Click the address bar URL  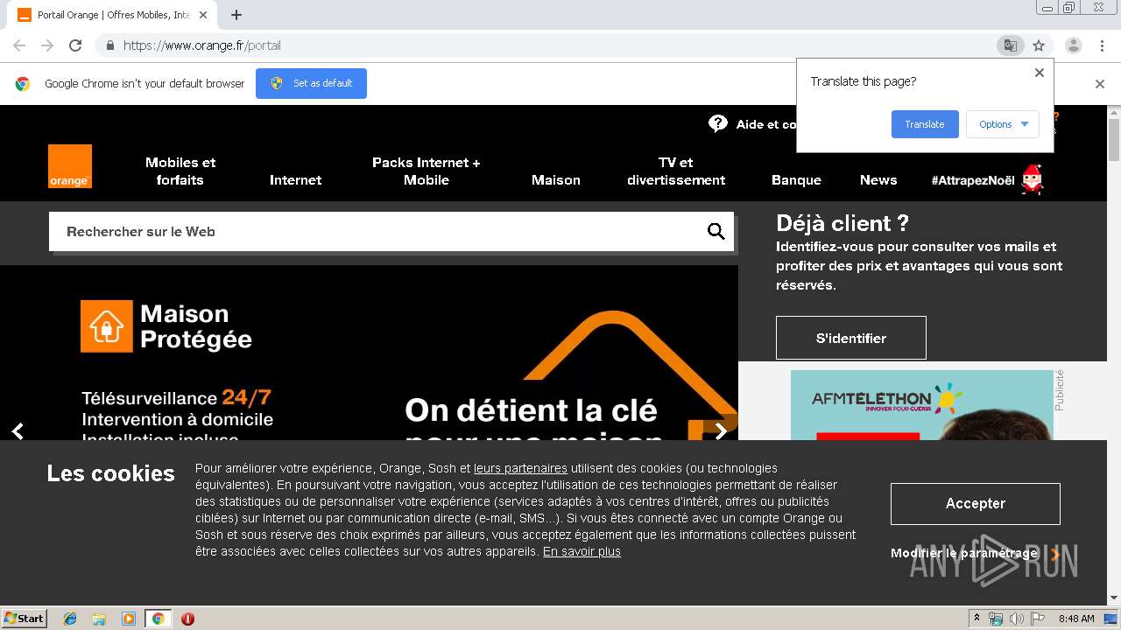[202, 45]
